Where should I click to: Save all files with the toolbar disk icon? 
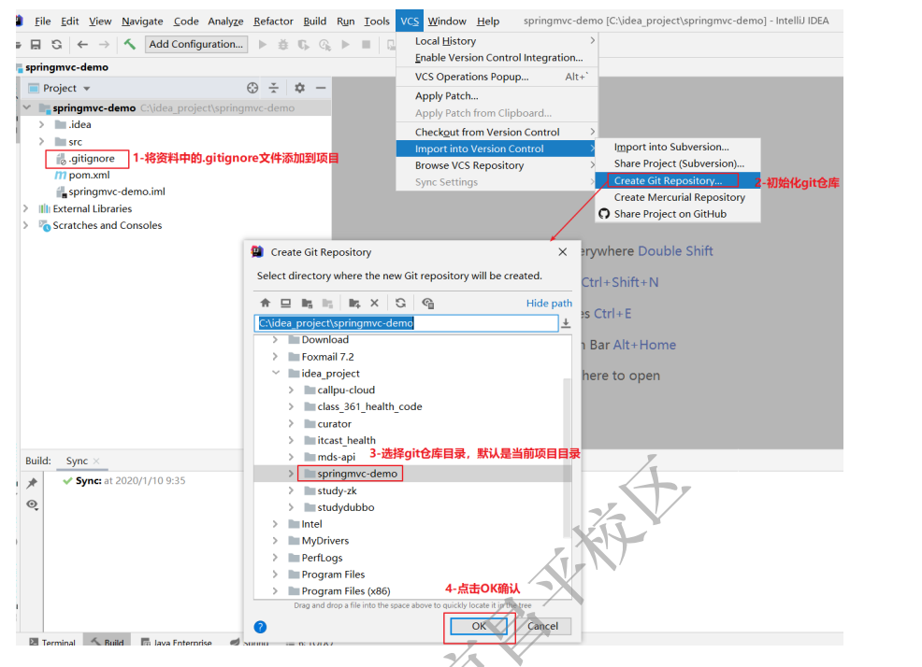(x=36, y=44)
